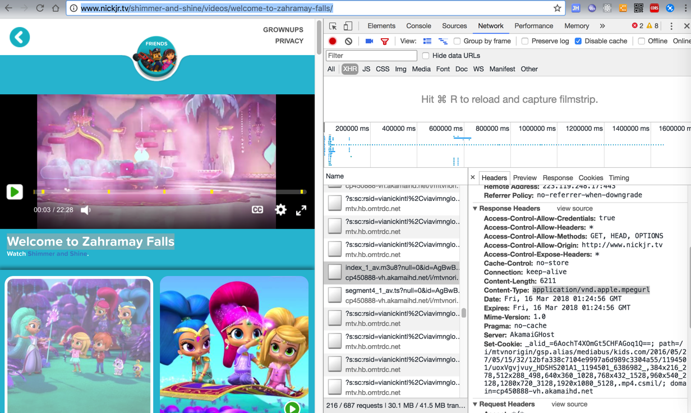
Task: Show more DevTools tabs chevron
Action: (602, 26)
